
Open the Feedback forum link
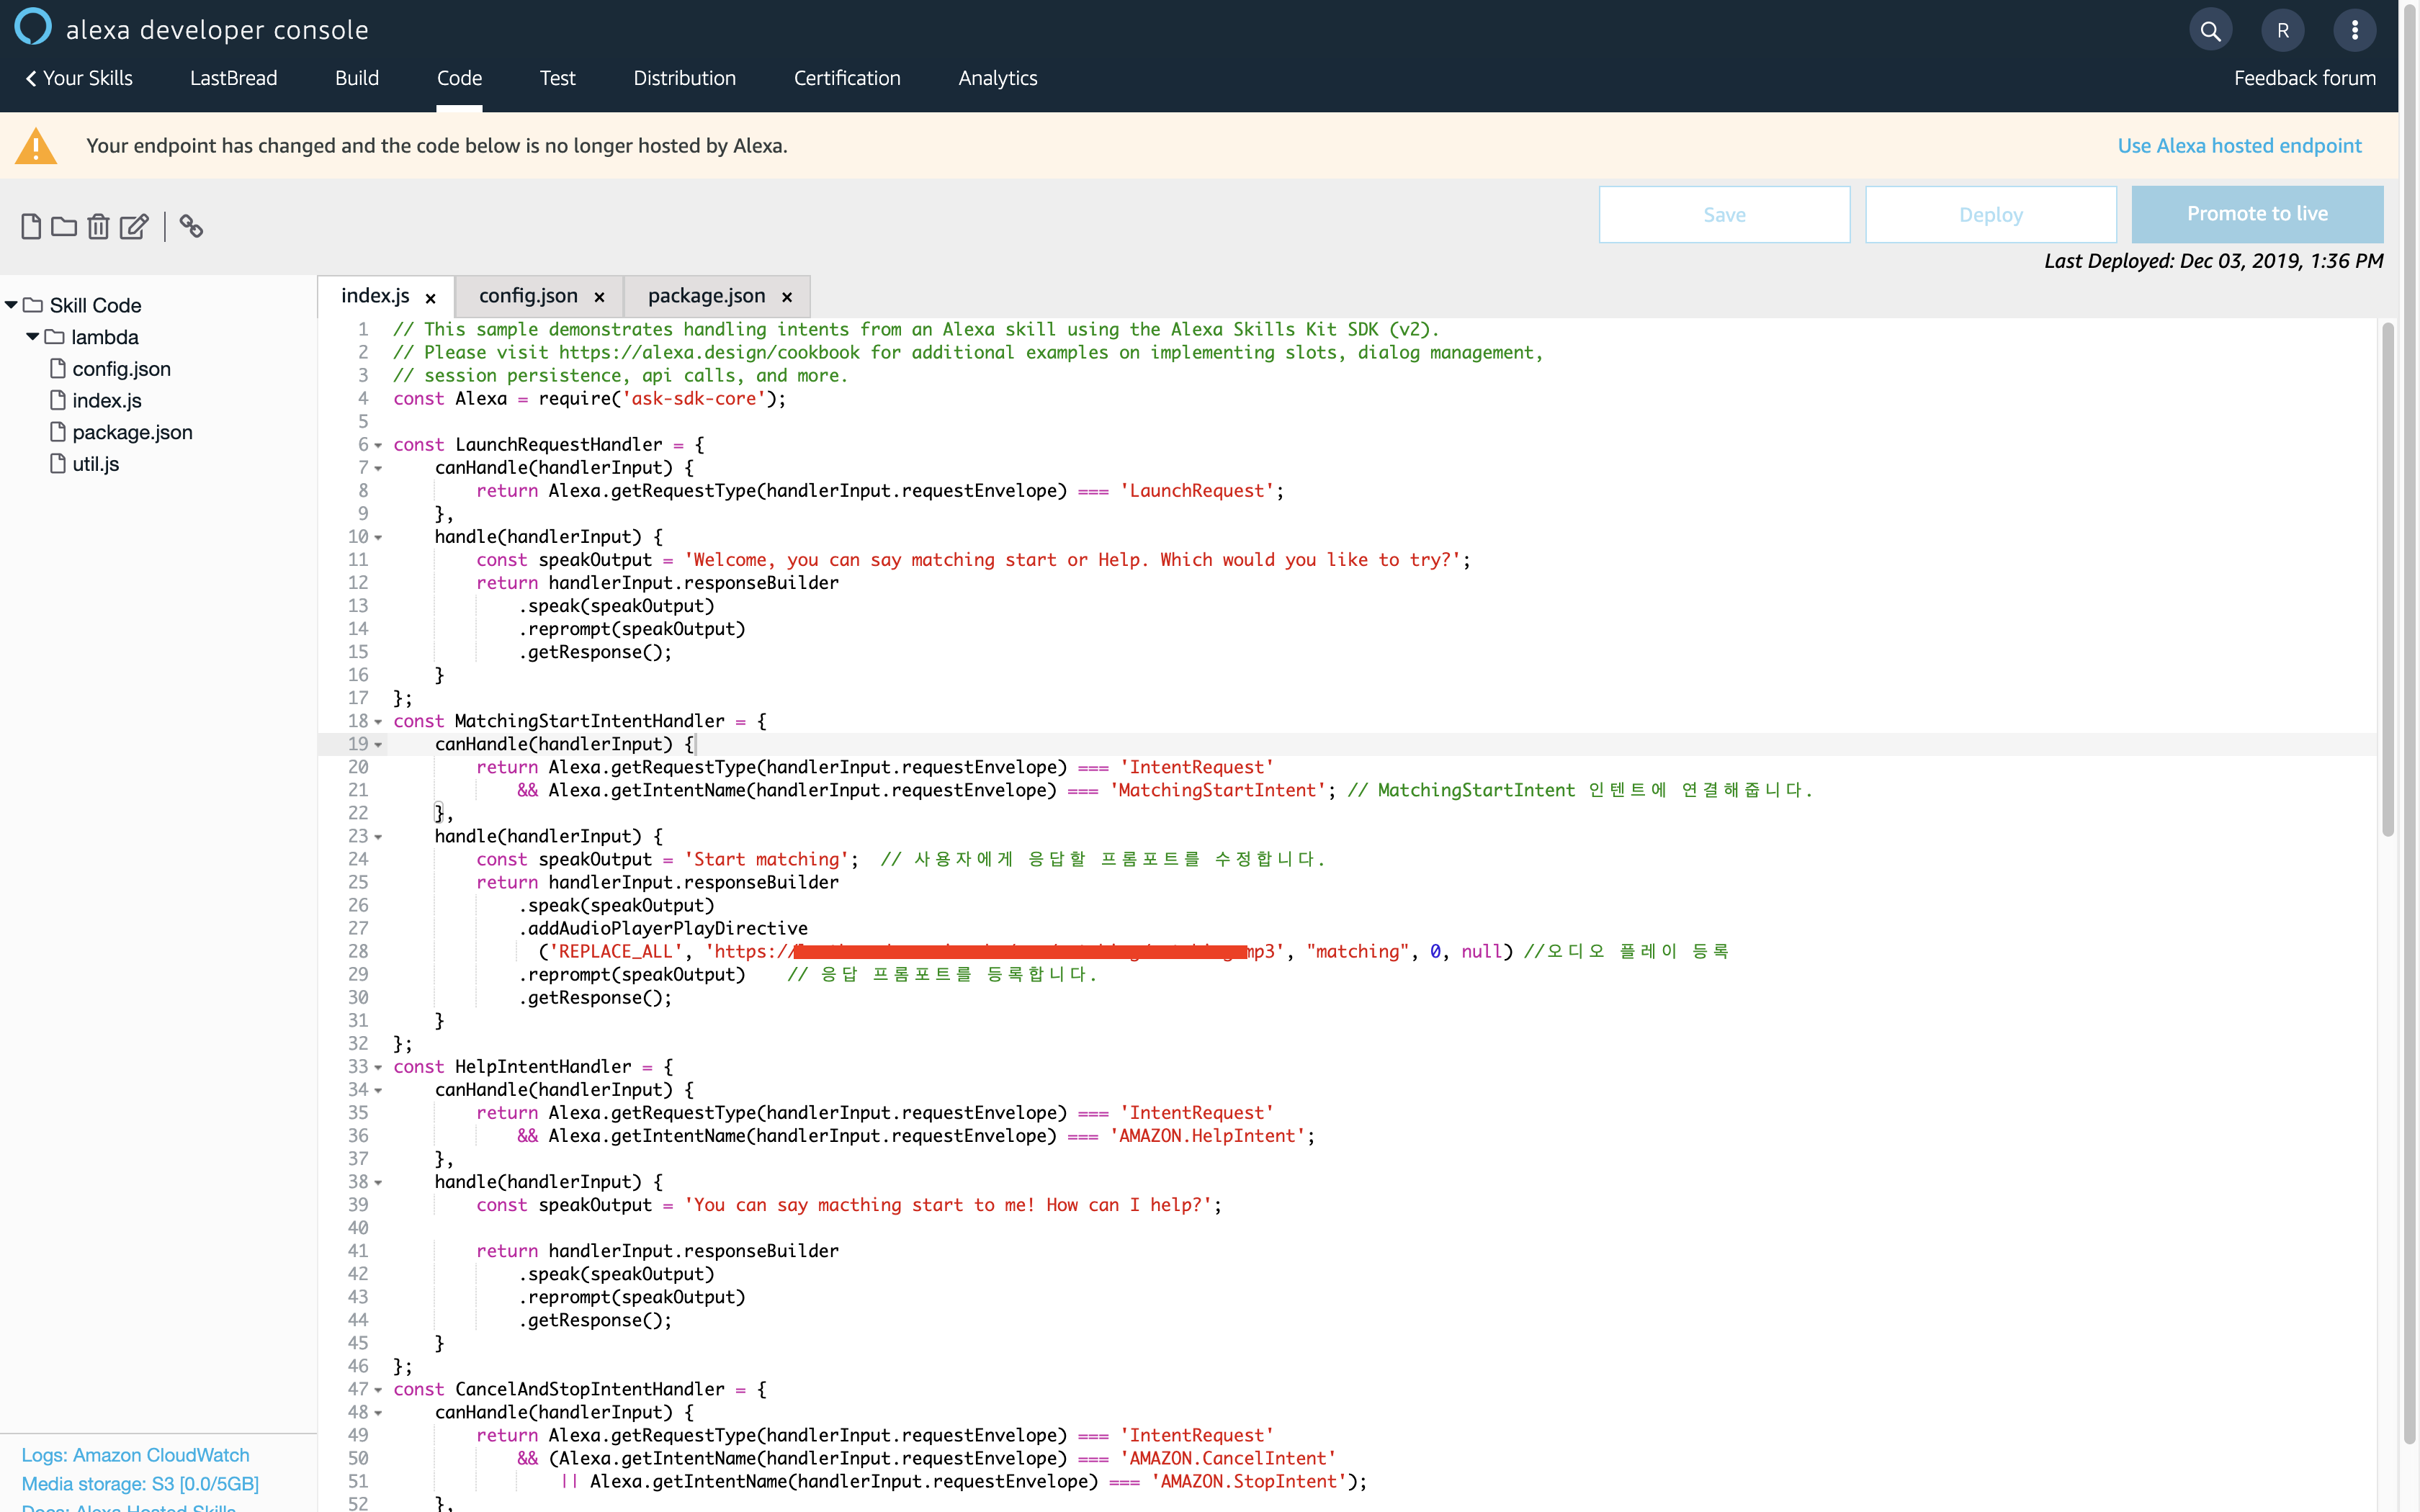click(2304, 78)
